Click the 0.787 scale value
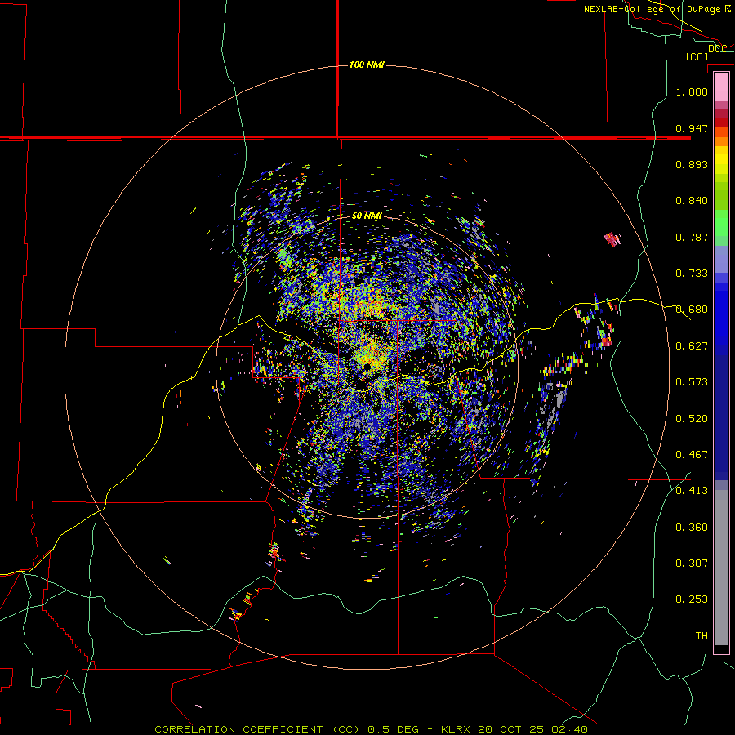 coord(692,237)
